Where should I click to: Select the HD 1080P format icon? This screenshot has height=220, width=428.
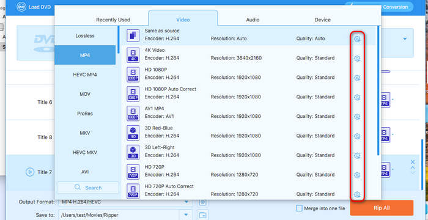(133, 74)
